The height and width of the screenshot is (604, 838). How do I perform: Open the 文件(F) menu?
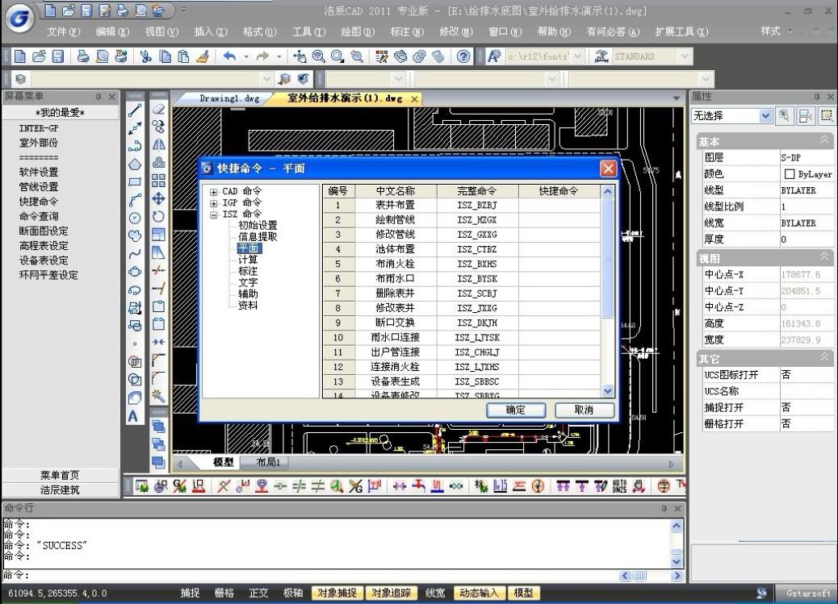pyautogui.click(x=64, y=32)
